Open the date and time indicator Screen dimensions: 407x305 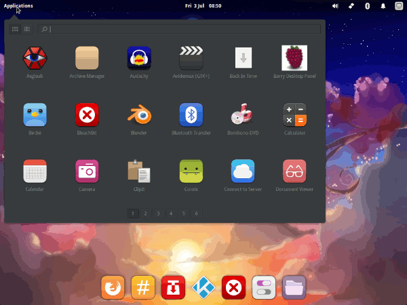pyautogui.click(x=203, y=5)
